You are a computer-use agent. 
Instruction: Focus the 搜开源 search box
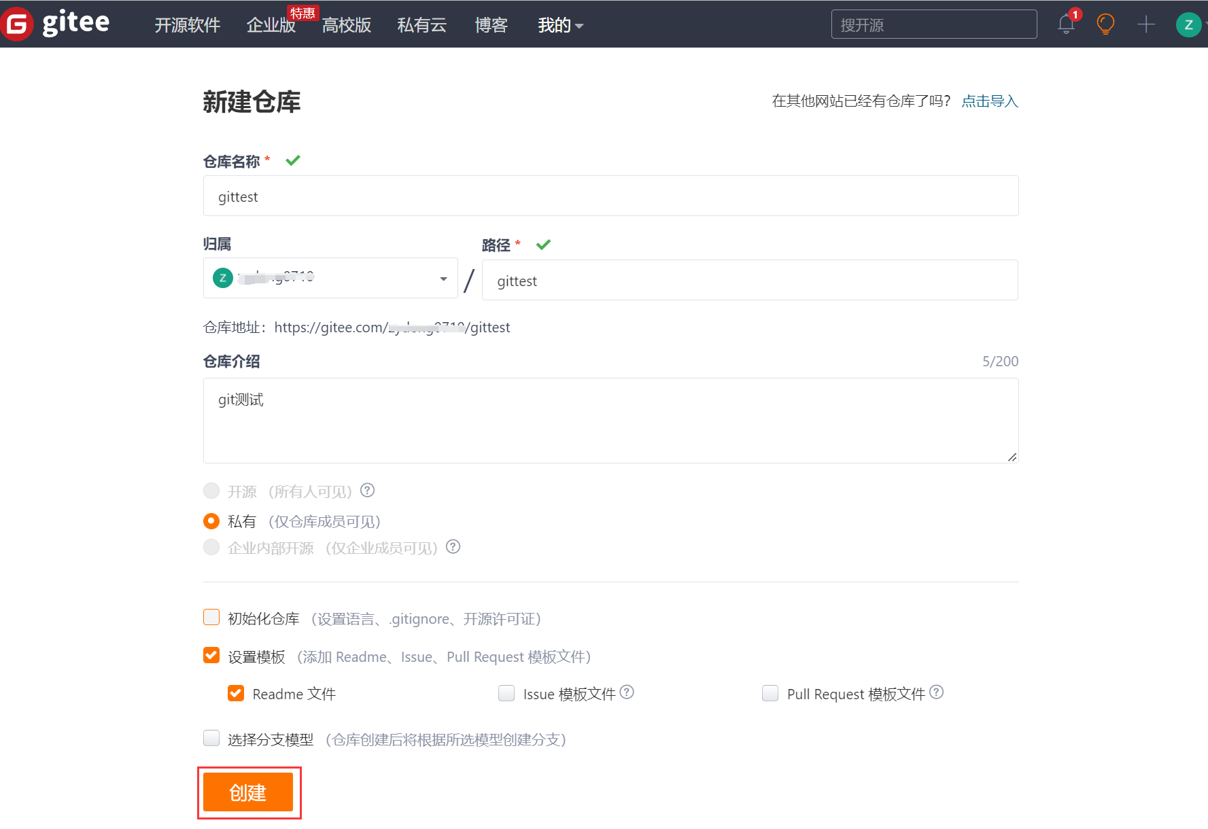coord(934,24)
